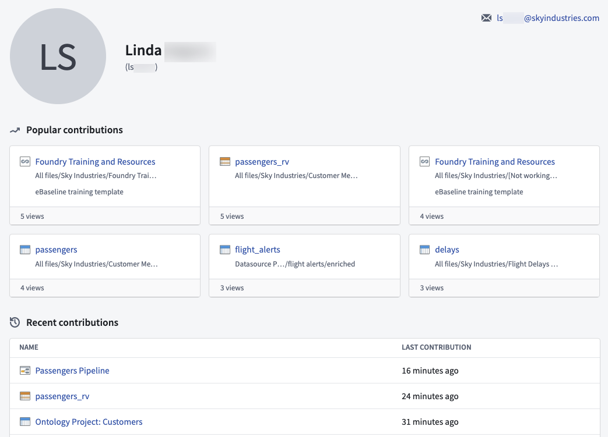Click Ontology Project: Customers dataset icon
Viewport: 608px width, 437px height.
pyautogui.click(x=25, y=421)
